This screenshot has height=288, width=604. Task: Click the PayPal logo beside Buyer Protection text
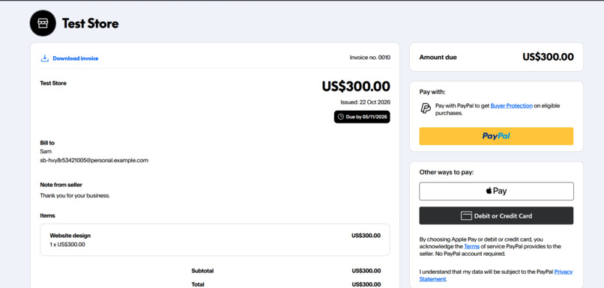coord(426,108)
